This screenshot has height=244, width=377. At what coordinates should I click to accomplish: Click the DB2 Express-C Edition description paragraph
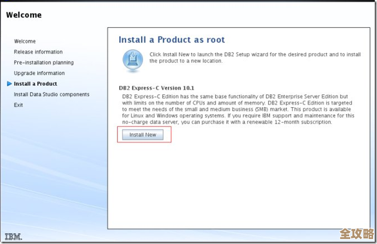238,109
